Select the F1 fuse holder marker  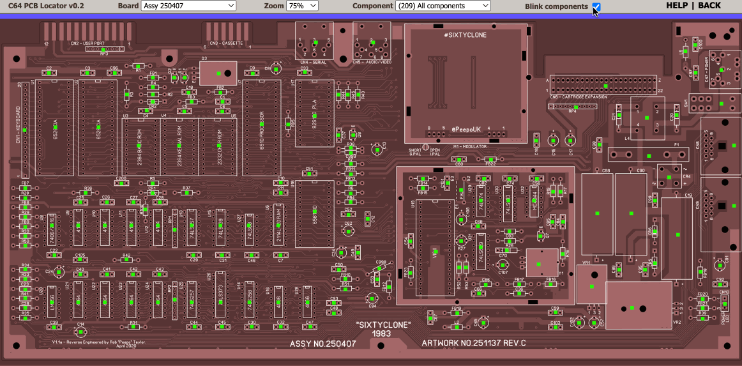click(x=647, y=155)
